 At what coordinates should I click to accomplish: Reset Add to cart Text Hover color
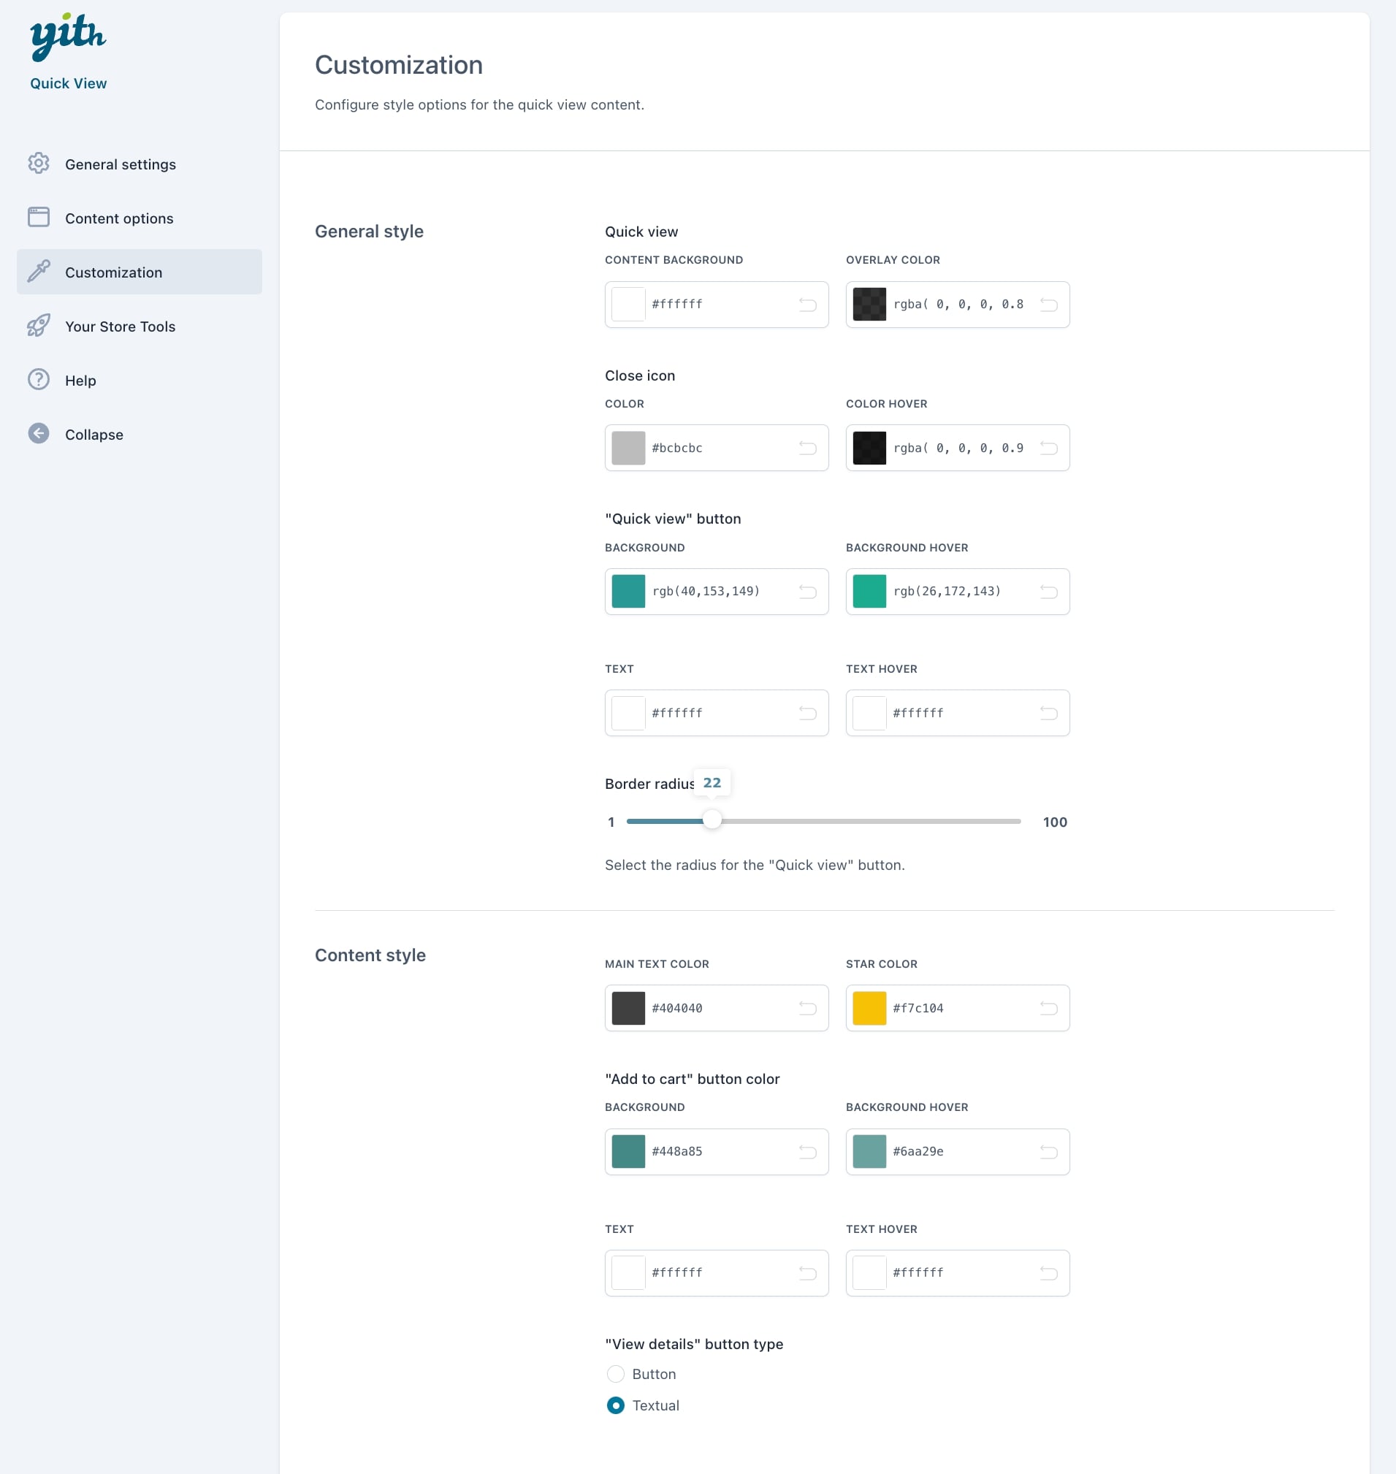[x=1049, y=1273]
